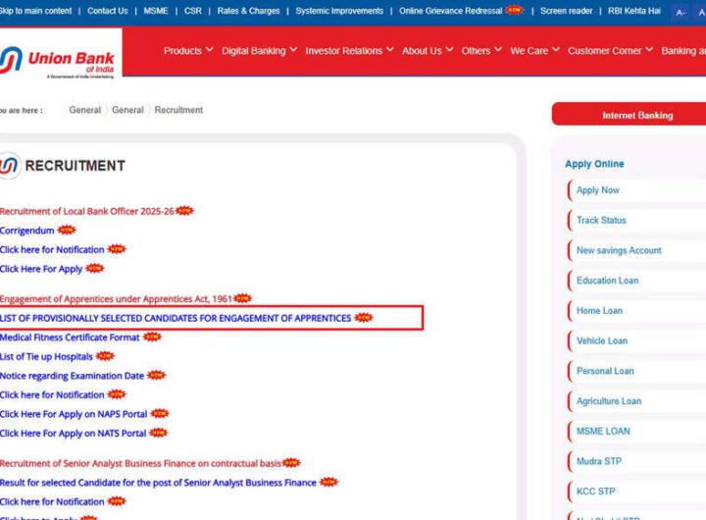Expand the Digital Banking menu

pos(259,50)
